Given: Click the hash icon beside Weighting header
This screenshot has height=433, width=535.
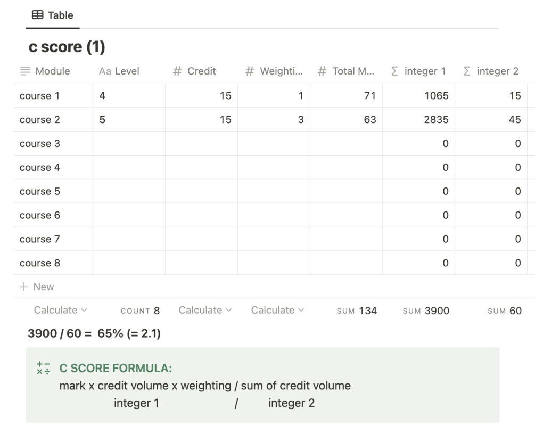Looking at the screenshot, I should tap(250, 71).
